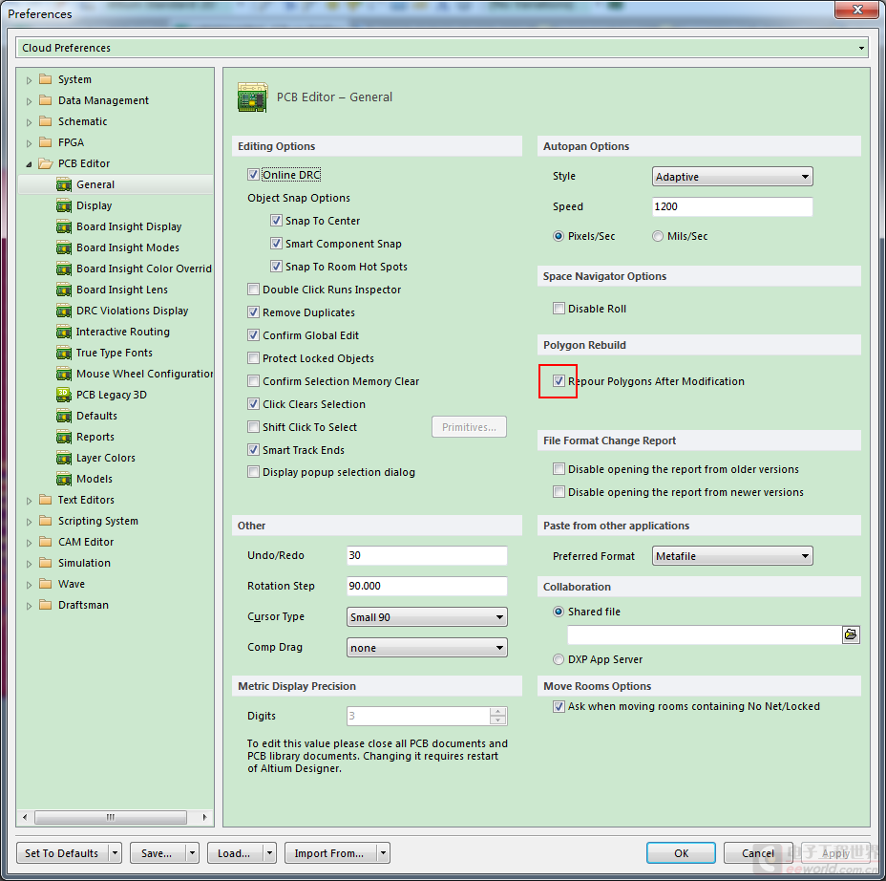
Task: Click the Schematic folder icon
Action: [x=45, y=121]
